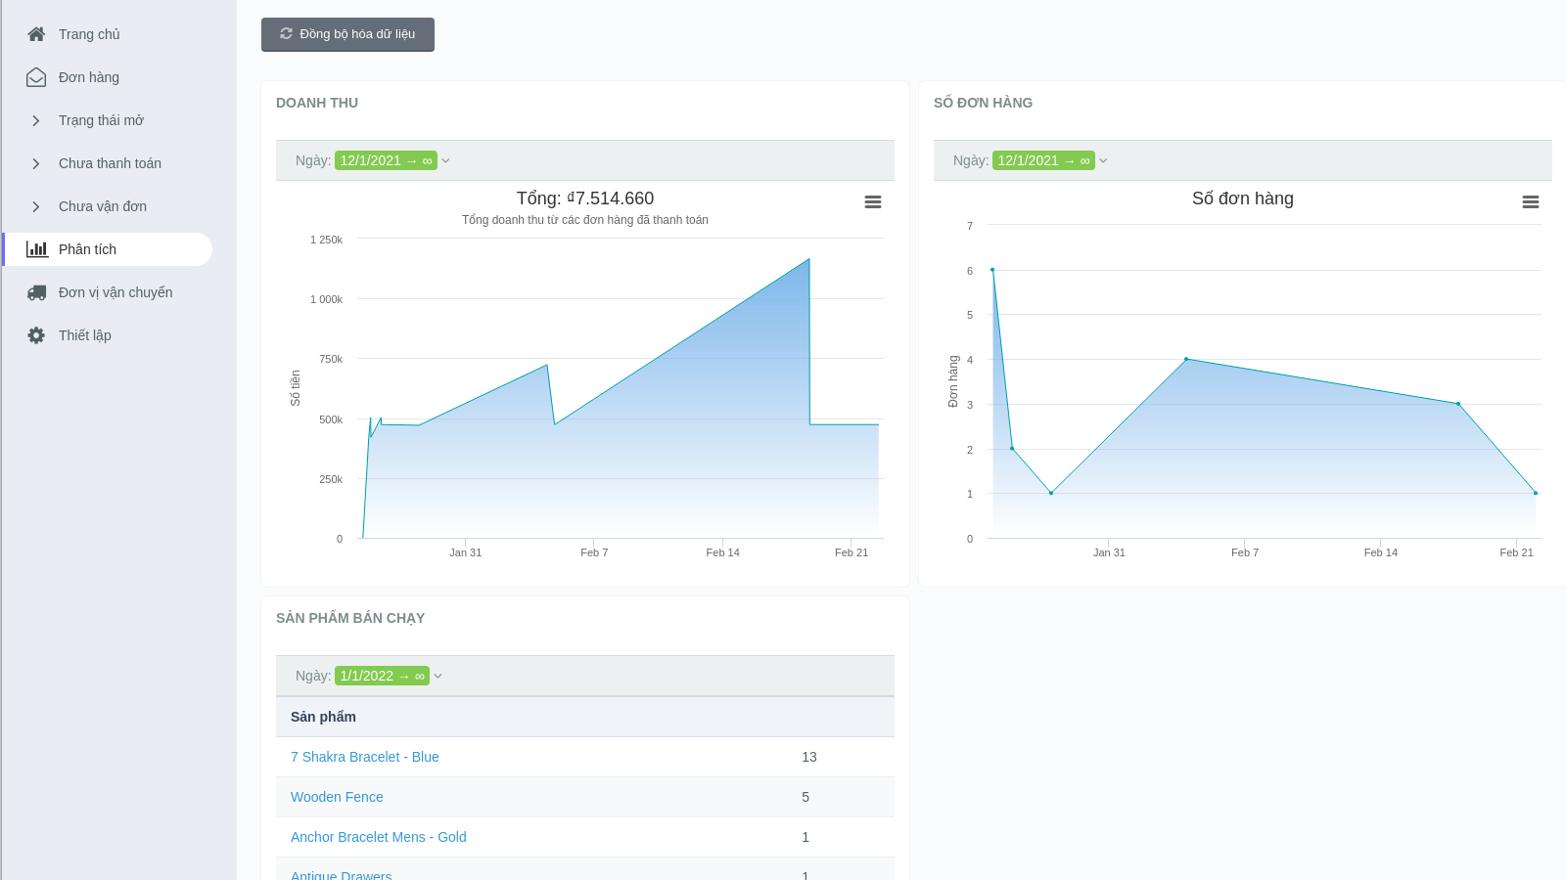The image size is (1566, 880).
Task: Click the peak revenue point of the Doanh thu chart
Action: click(809, 259)
